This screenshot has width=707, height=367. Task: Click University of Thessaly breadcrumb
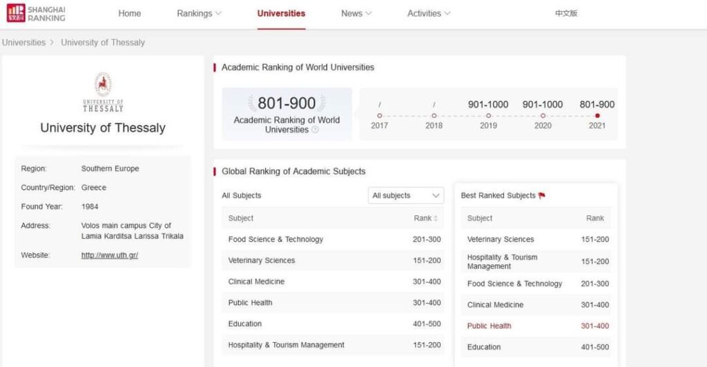[x=103, y=42]
